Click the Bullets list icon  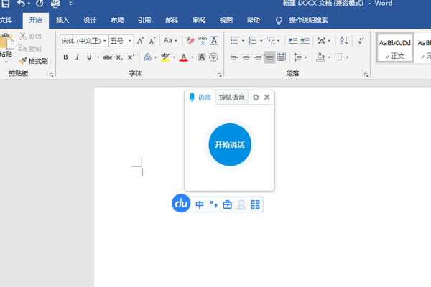(x=234, y=41)
